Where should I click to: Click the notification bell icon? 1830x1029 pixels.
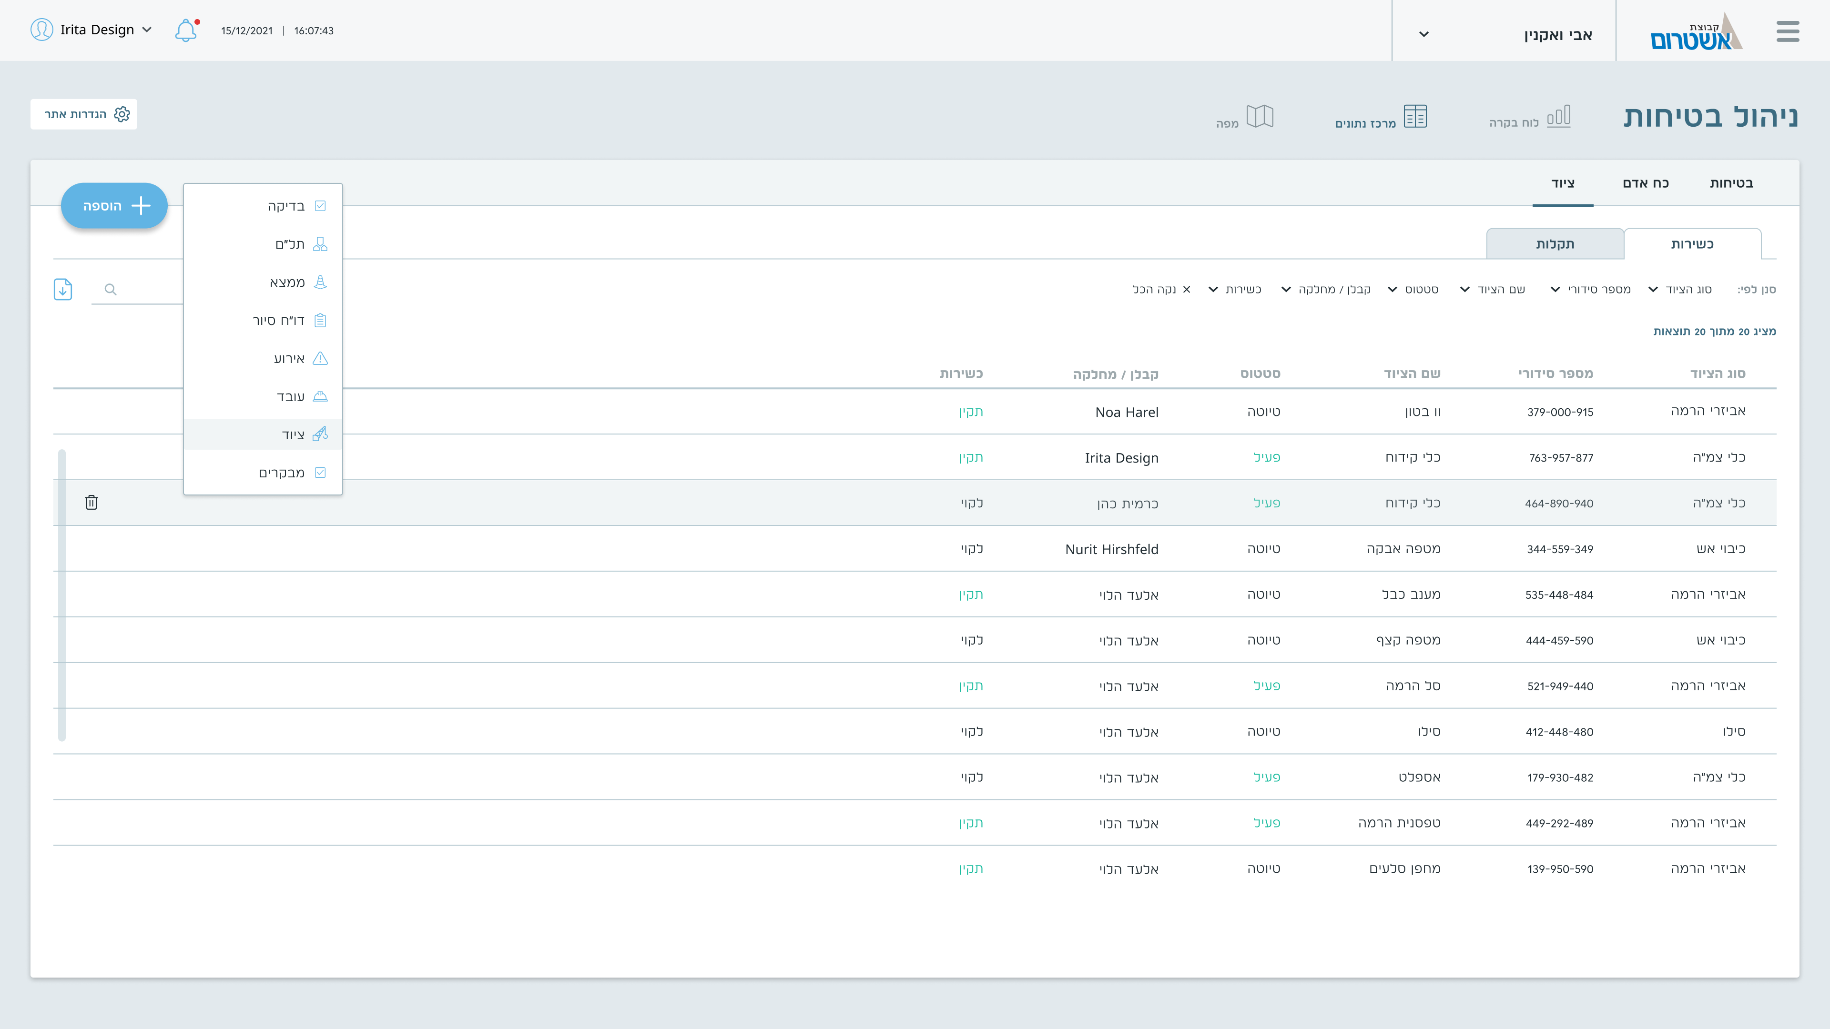tap(185, 30)
